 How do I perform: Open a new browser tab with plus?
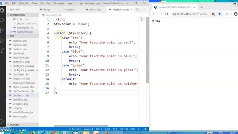click(202, 7)
